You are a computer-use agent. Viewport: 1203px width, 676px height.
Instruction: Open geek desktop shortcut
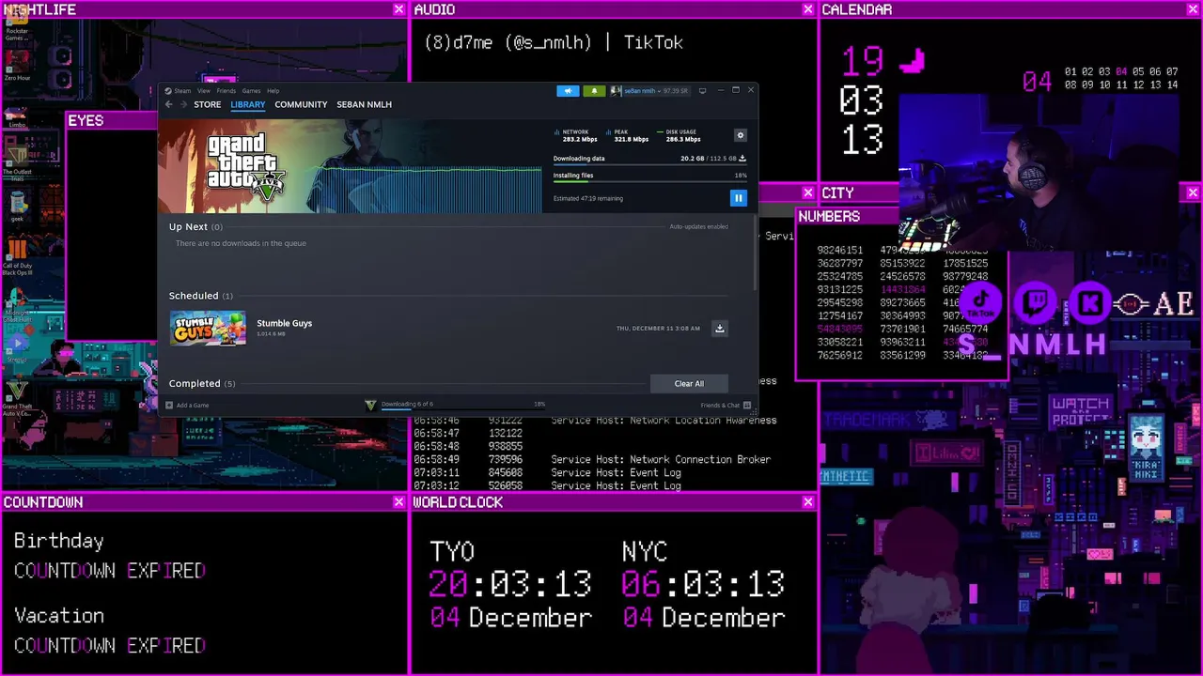[16, 207]
